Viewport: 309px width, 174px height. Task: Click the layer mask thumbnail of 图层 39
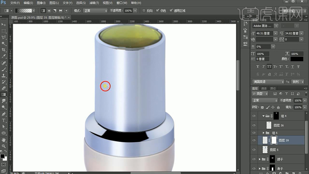[x=274, y=140]
